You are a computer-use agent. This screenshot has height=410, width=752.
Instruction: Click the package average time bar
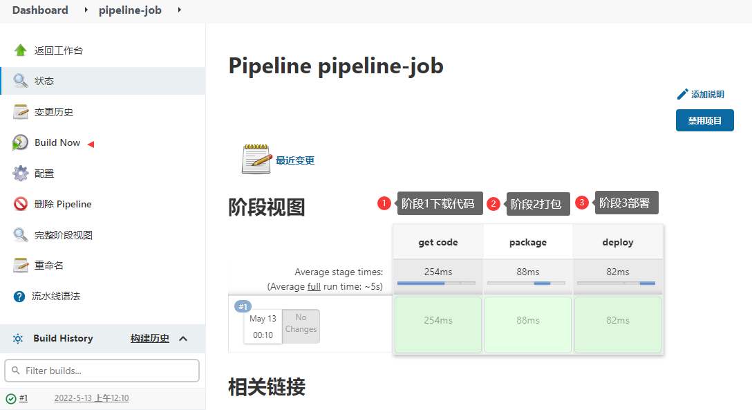tap(526, 283)
